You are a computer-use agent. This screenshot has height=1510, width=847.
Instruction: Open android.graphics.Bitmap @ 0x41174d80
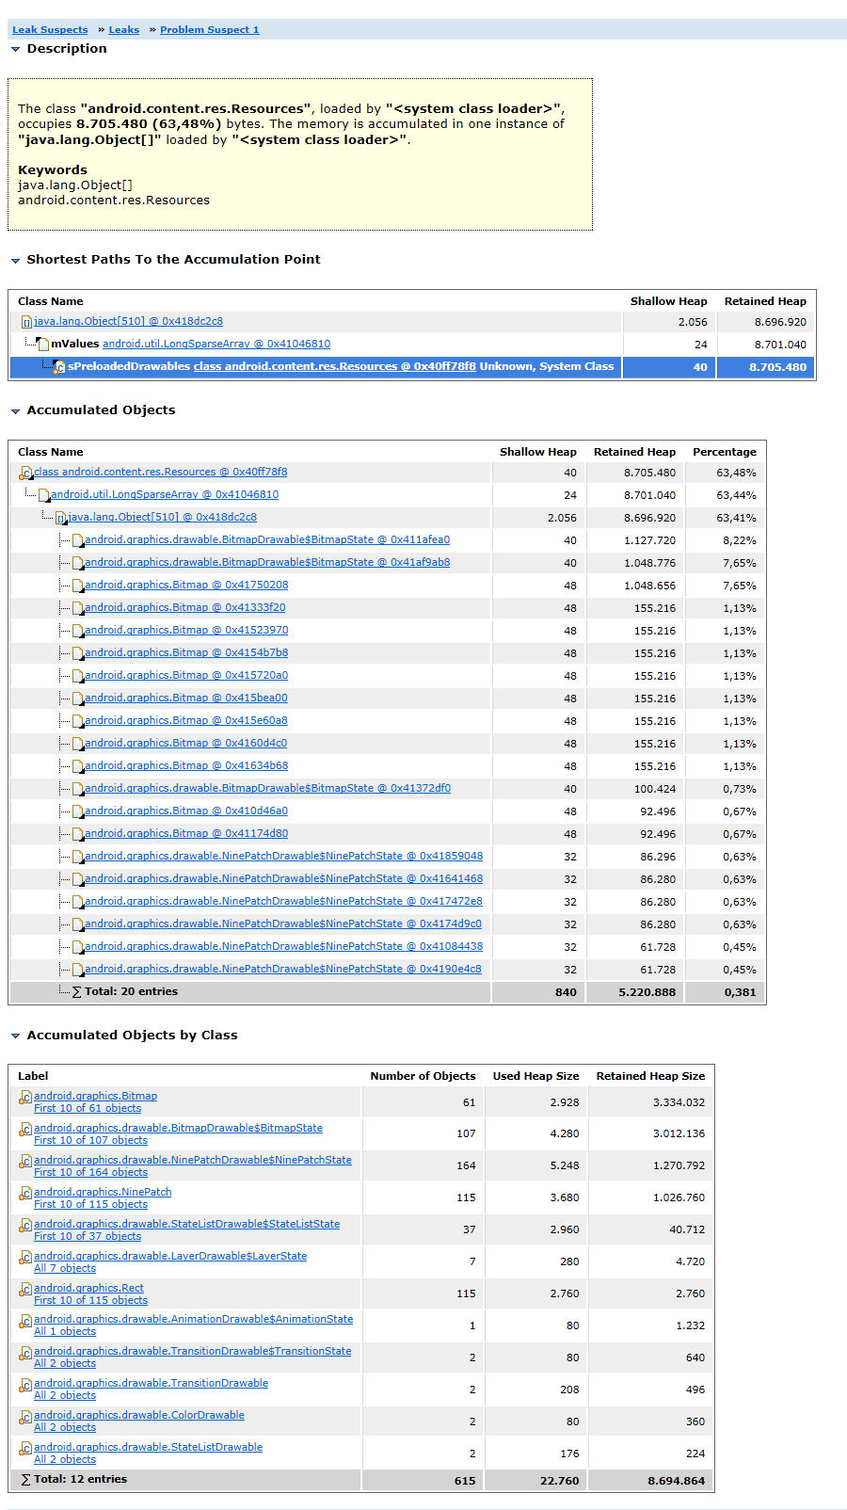pos(186,833)
